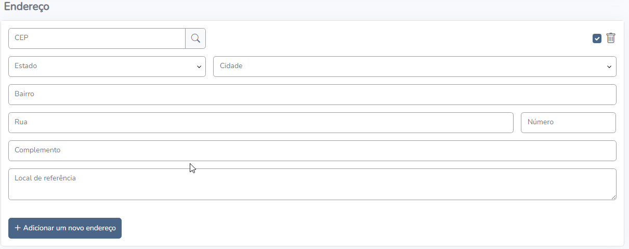
Task: Click into the Bairro field
Action: [x=312, y=95]
